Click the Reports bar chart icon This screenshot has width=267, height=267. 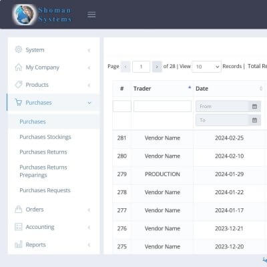tap(19, 244)
